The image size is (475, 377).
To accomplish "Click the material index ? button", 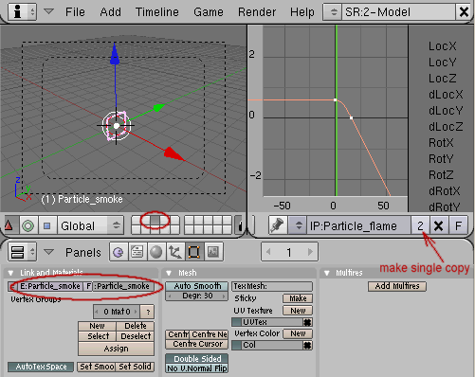I will pyautogui.click(x=147, y=312).
